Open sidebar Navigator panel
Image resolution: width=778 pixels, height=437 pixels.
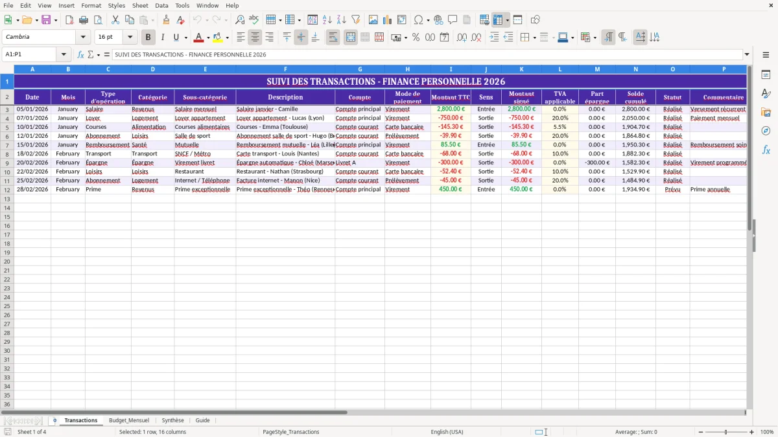tap(766, 131)
